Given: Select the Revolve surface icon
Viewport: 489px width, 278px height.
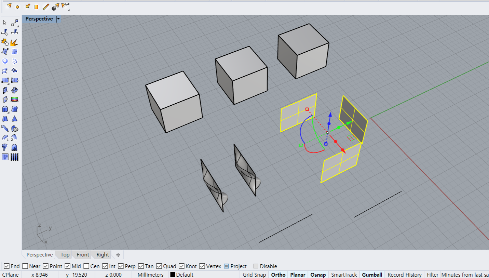Looking at the screenshot, I should pyautogui.click(x=5, y=147).
